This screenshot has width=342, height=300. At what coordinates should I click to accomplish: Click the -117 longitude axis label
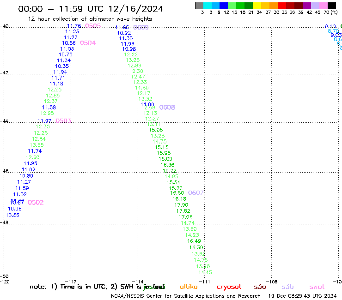coord(71,282)
